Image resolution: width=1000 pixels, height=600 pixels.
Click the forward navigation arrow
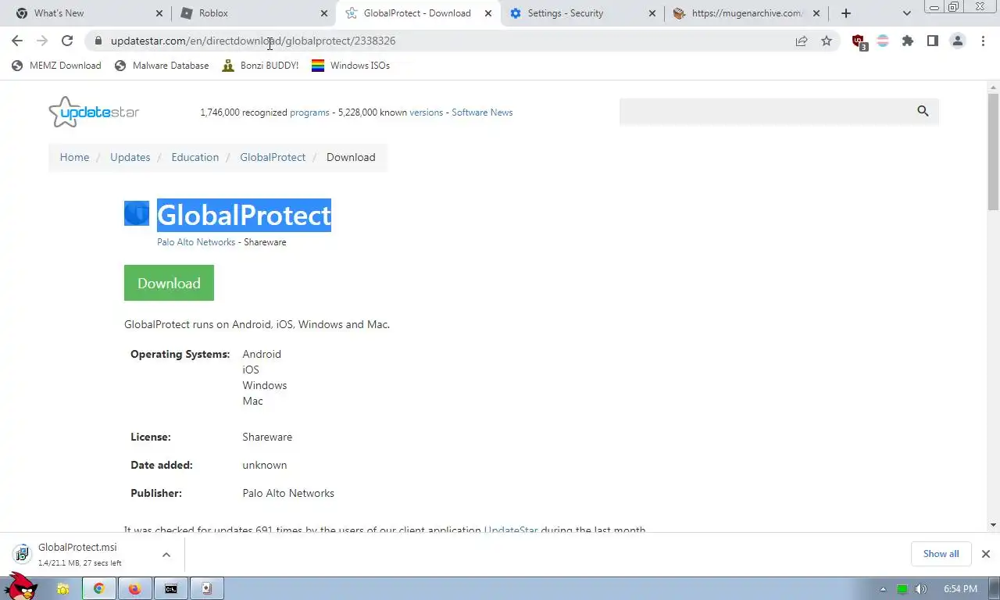tap(42, 41)
